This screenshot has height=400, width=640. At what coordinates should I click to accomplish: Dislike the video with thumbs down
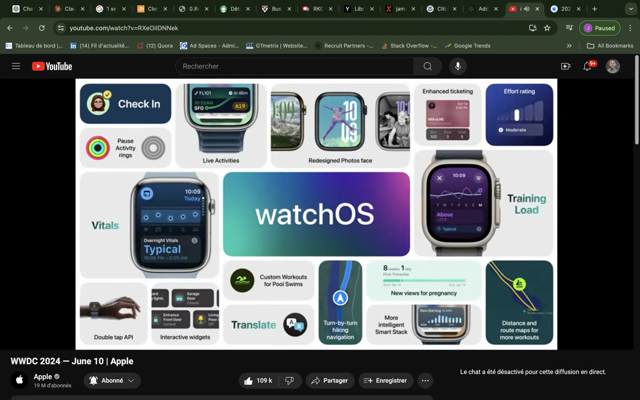tap(290, 381)
